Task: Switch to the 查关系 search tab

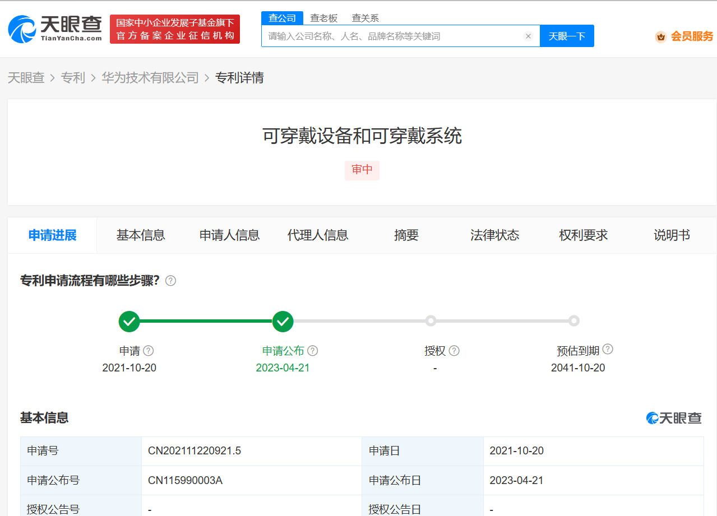Action: [x=366, y=18]
